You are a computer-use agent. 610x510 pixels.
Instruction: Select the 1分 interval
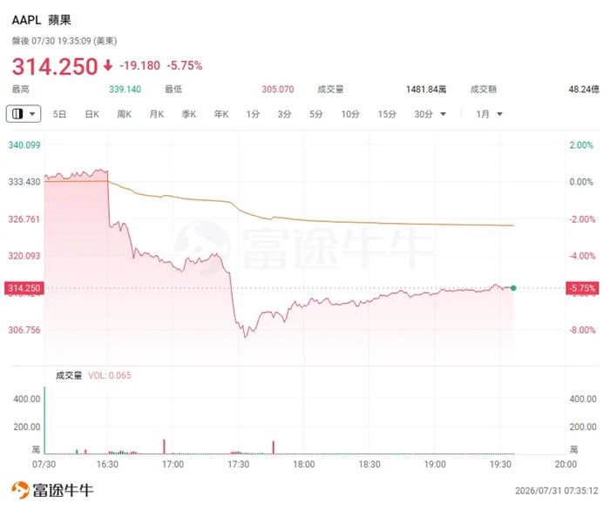click(x=253, y=114)
